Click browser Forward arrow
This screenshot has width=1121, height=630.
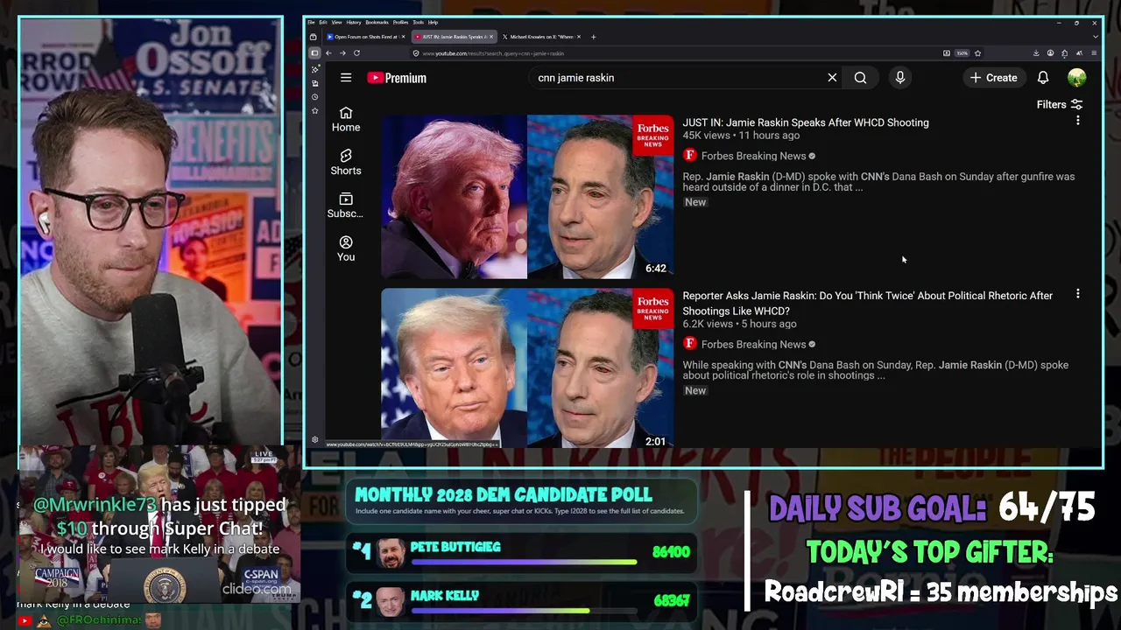click(342, 53)
